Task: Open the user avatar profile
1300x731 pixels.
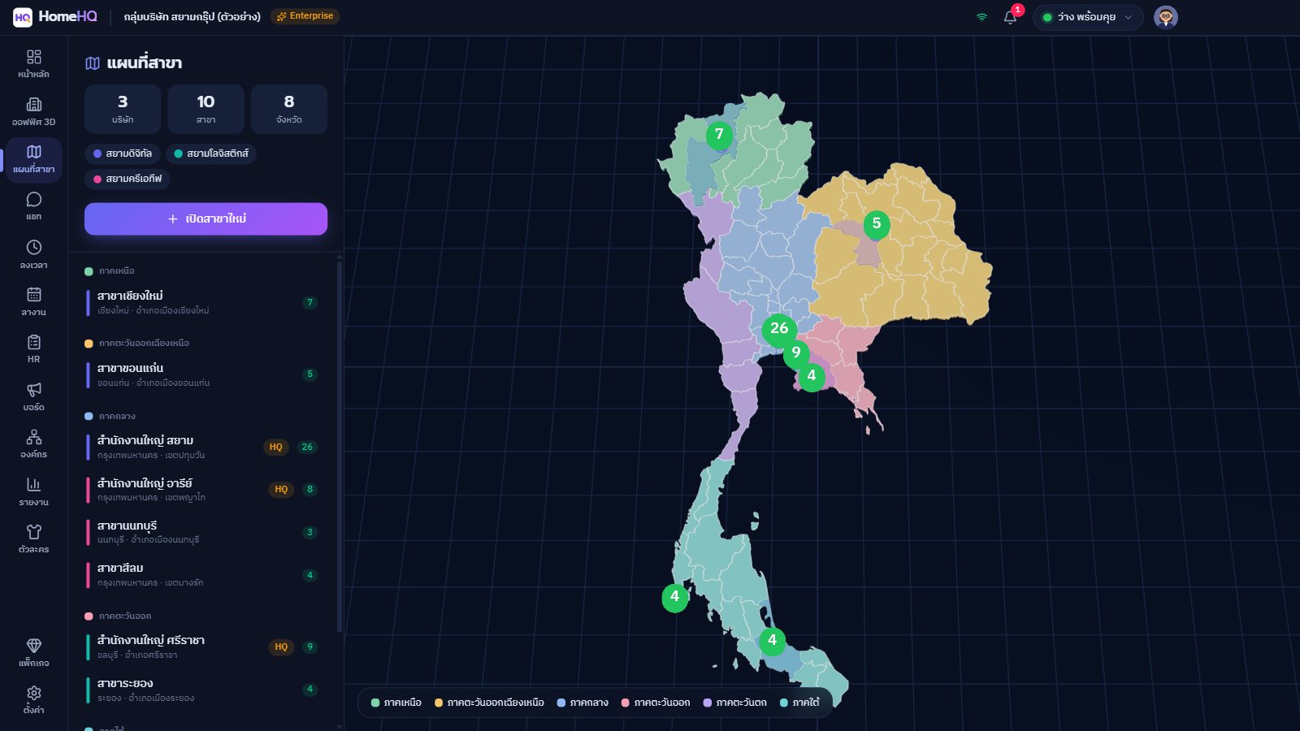Action: coord(1166,17)
